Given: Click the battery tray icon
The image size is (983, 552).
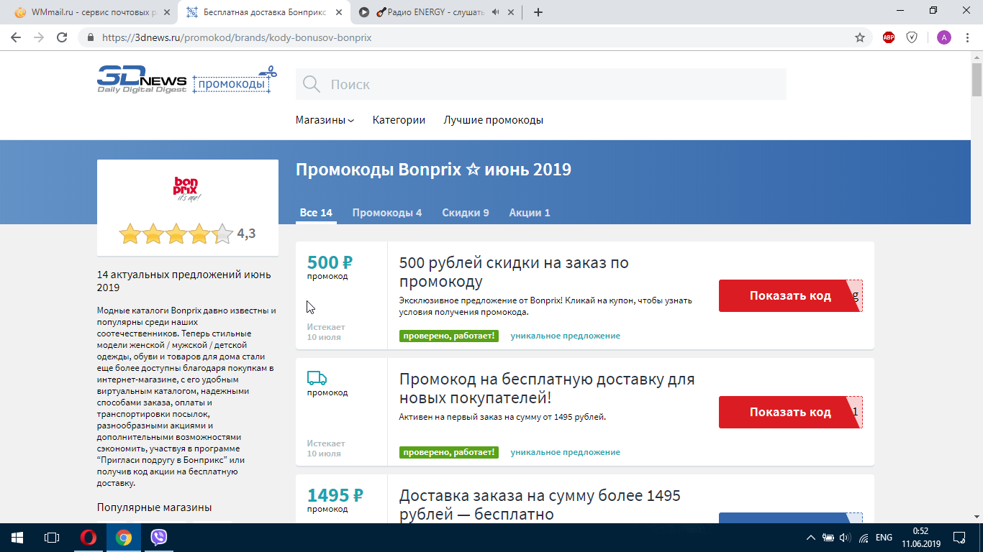Looking at the screenshot, I should [x=828, y=538].
